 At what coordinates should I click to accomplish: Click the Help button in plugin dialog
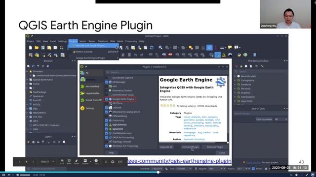tap(111, 153)
